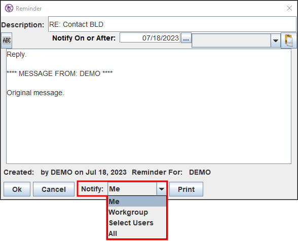Click the clipboard paste icon
Image resolution: width=298 pixels, height=241 pixels.
click(289, 41)
